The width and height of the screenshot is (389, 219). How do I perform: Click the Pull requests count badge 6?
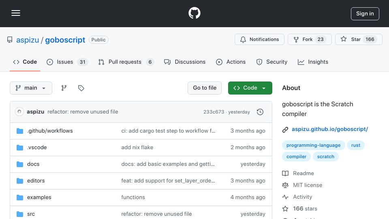(150, 62)
